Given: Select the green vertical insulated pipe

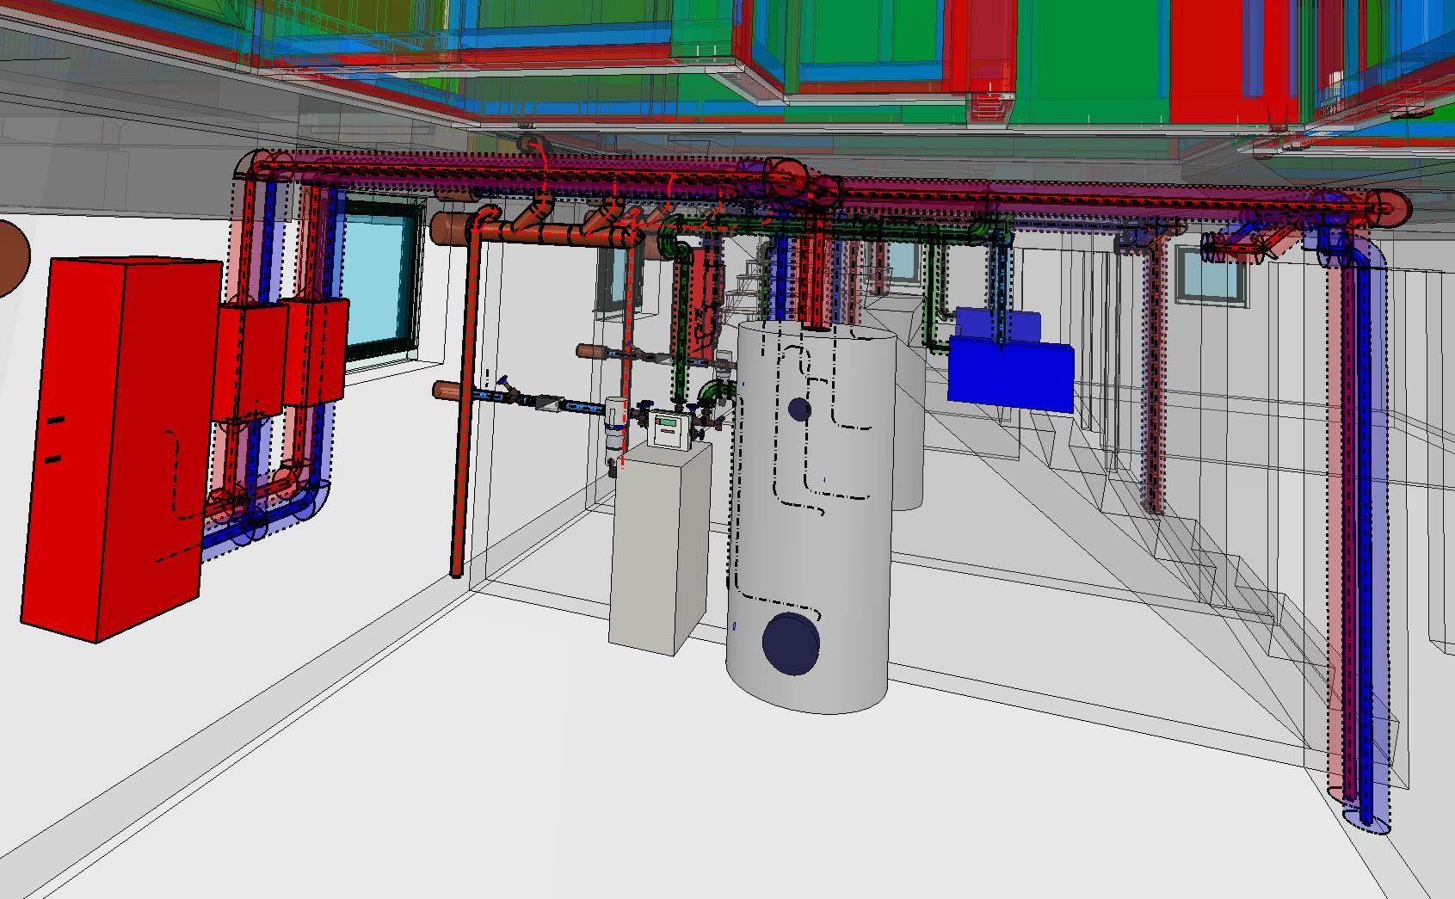Looking at the screenshot, I should click(682, 327).
